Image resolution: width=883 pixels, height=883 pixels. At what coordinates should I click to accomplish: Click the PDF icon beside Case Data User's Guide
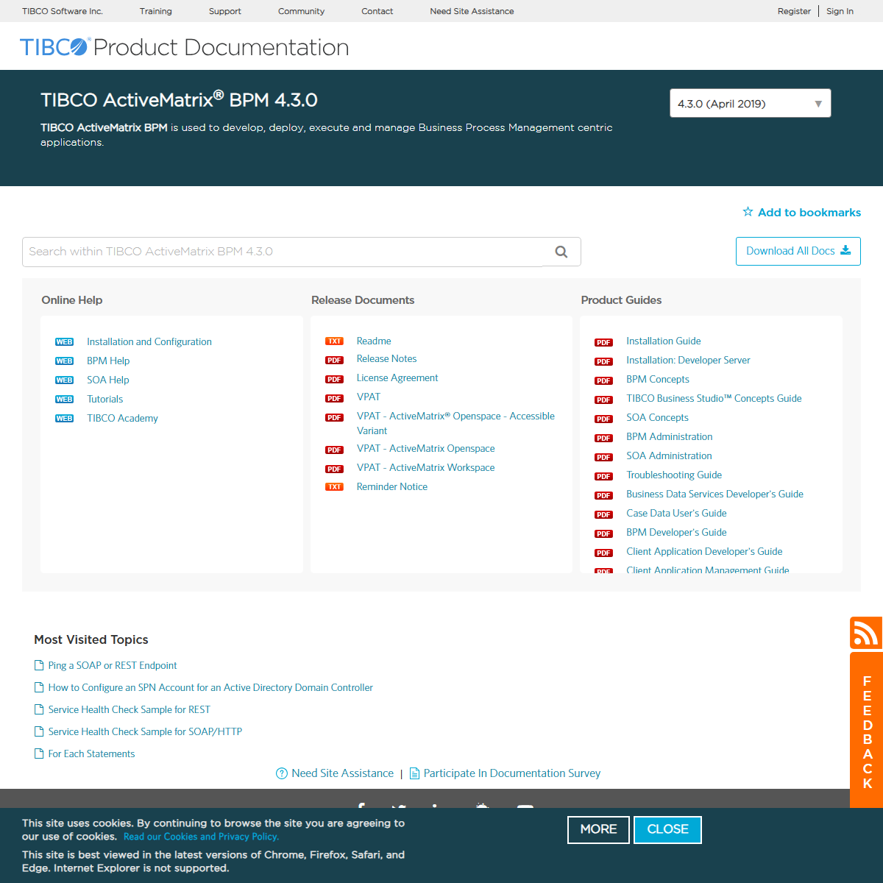(x=604, y=515)
